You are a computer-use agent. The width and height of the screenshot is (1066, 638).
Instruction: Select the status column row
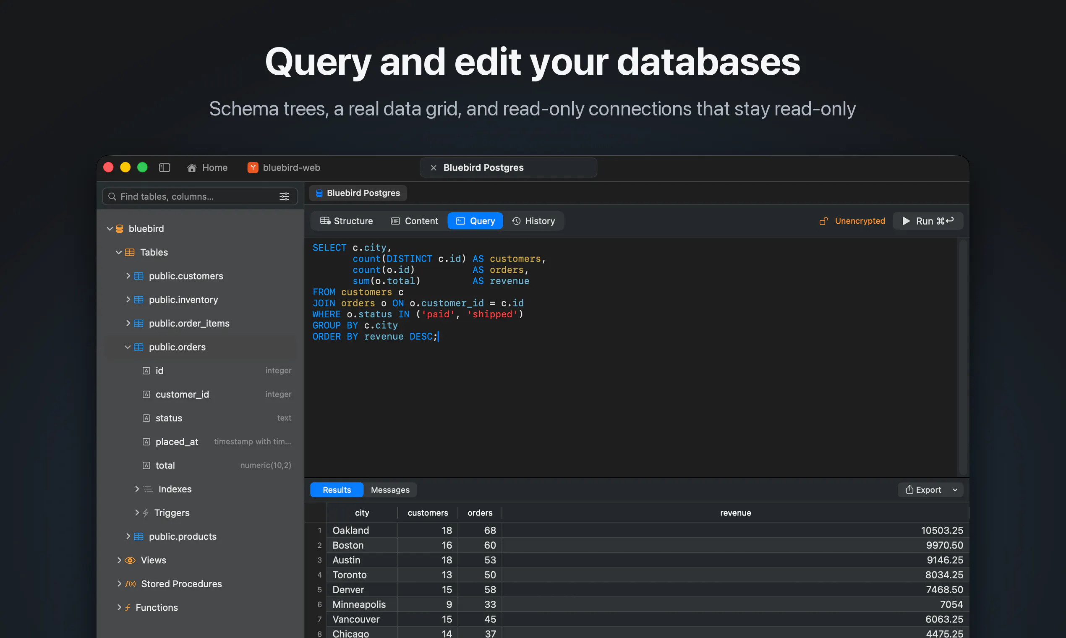(x=200, y=418)
